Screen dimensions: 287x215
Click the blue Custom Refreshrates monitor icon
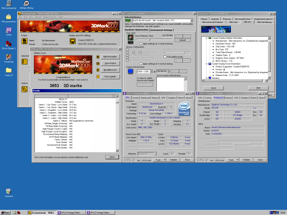(x=130, y=71)
